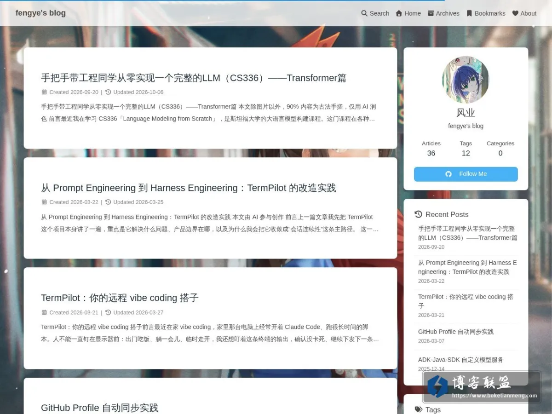Viewport: 552px width, 414px height.
Task: Click the author name 风业
Action: (x=466, y=113)
